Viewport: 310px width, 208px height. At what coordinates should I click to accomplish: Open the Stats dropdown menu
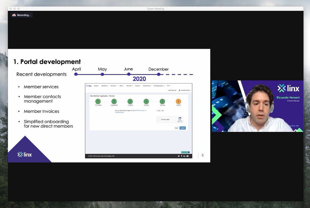pos(121,86)
